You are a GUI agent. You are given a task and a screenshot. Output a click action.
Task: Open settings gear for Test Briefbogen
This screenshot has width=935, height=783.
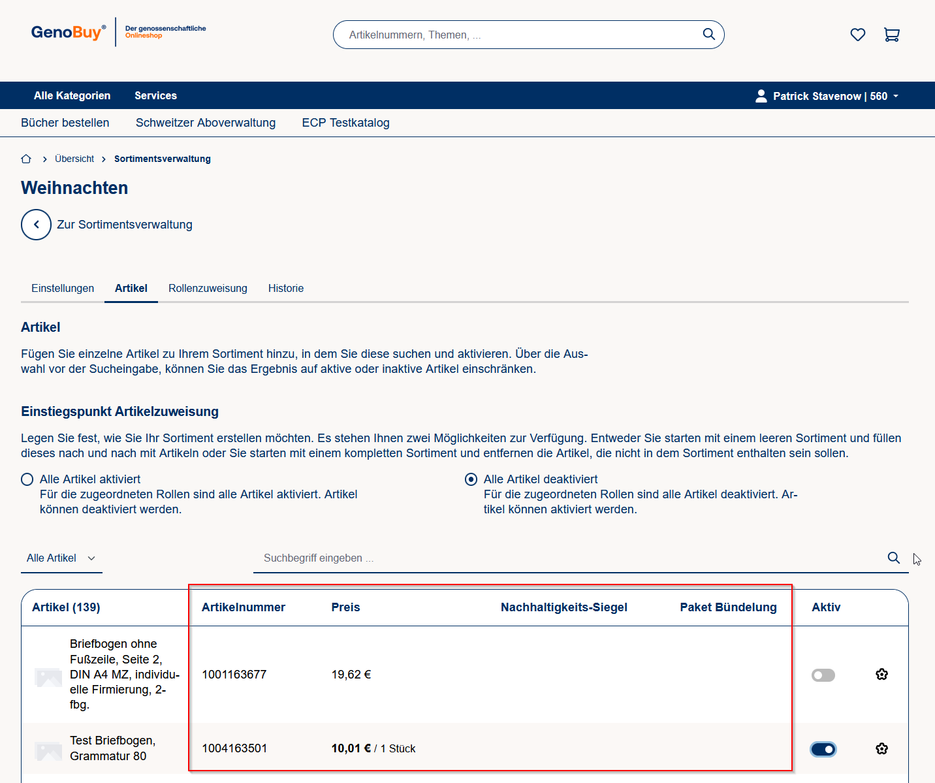coord(881,748)
